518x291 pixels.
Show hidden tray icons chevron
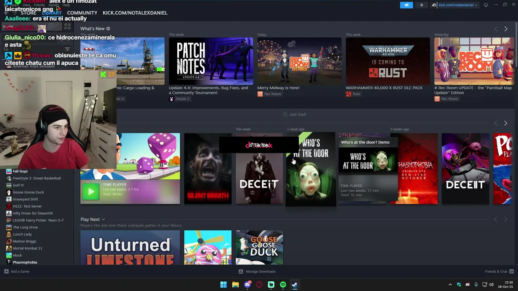coord(450,285)
